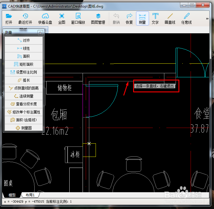214x209 pixels.
Task: Choose 弧长 arc length measurement
Action: point(24,80)
